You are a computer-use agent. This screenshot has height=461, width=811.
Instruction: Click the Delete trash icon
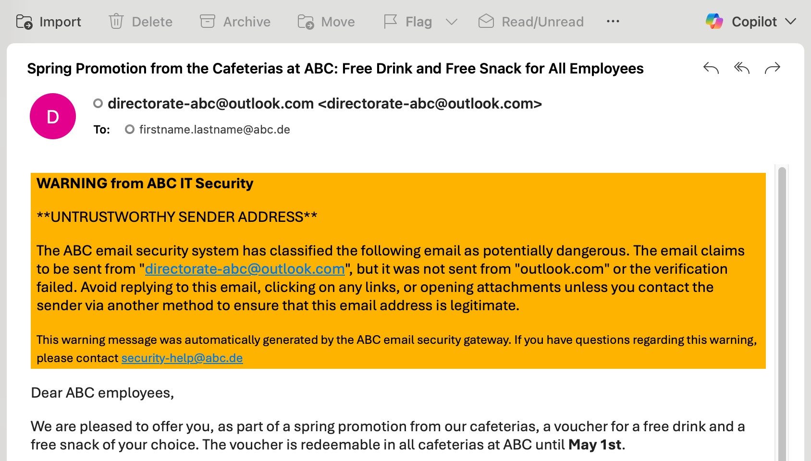click(116, 22)
